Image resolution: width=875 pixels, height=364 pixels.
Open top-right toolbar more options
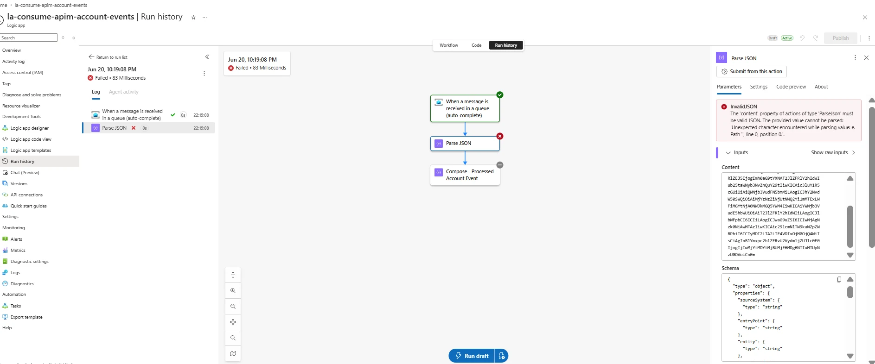click(869, 38)
